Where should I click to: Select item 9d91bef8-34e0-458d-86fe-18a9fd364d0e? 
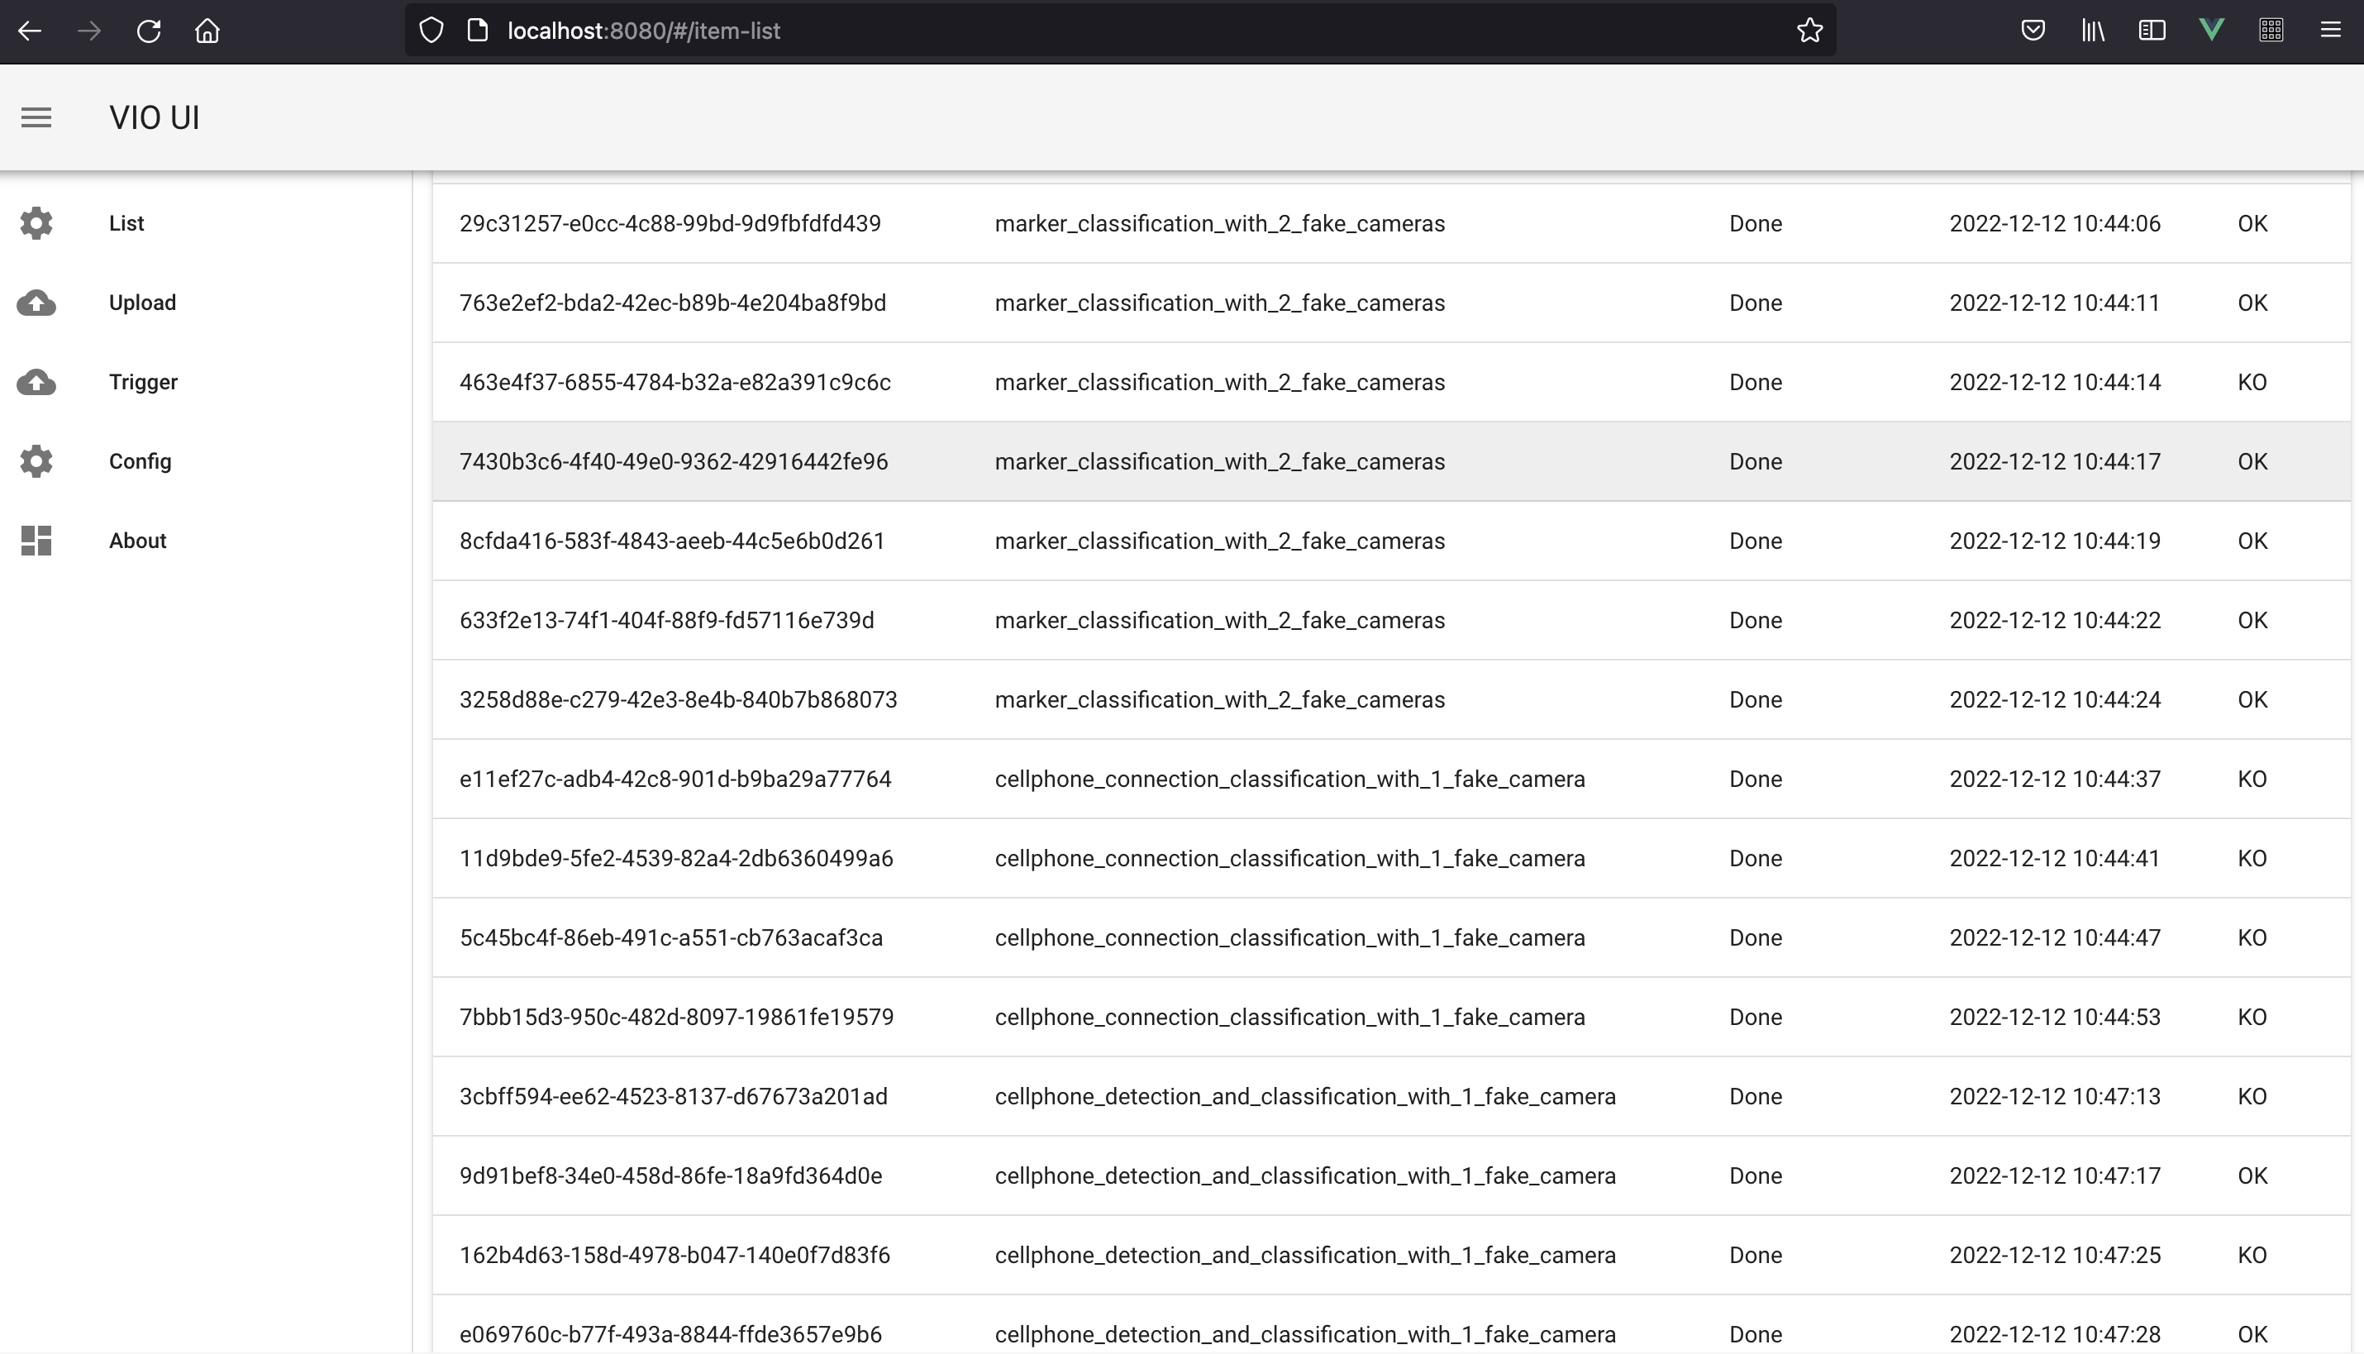1390,1175
